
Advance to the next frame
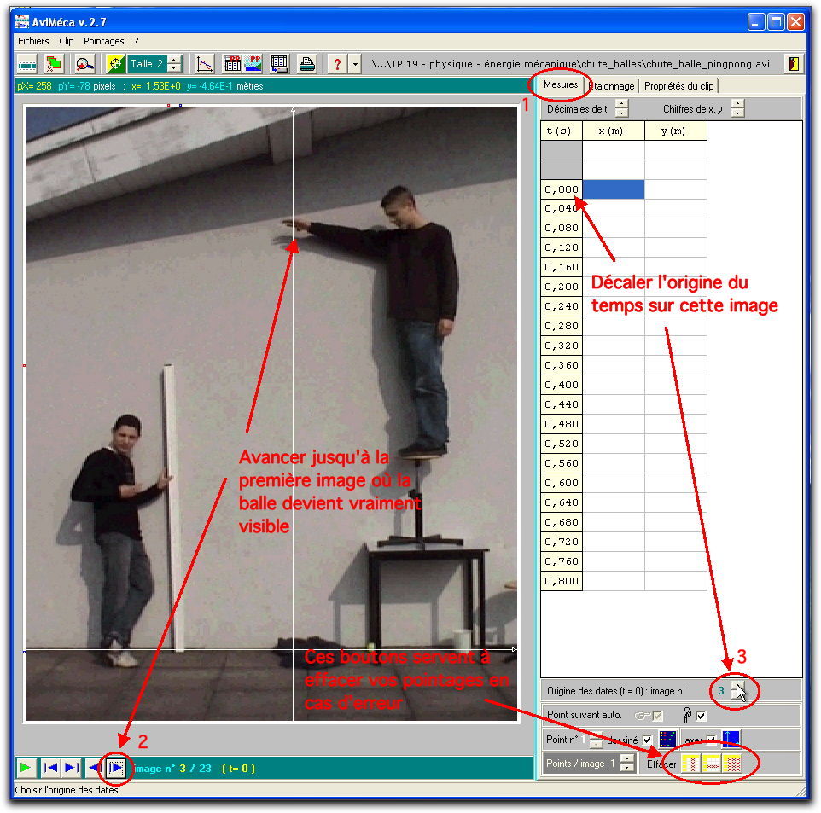117,768
